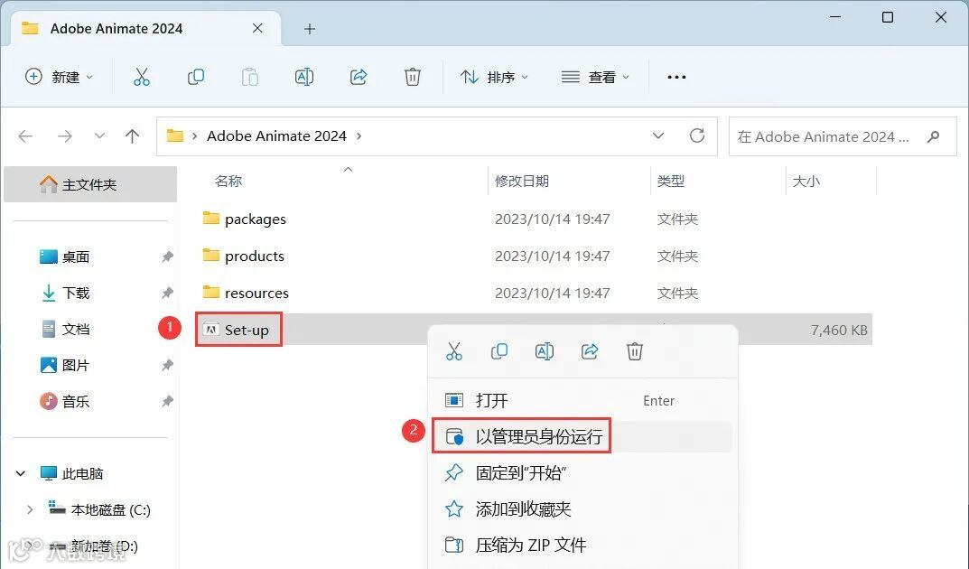Choose 压缩为 ZIP 文件 menu entry
The image size is (969, 569).
click(x=582, y=545)
